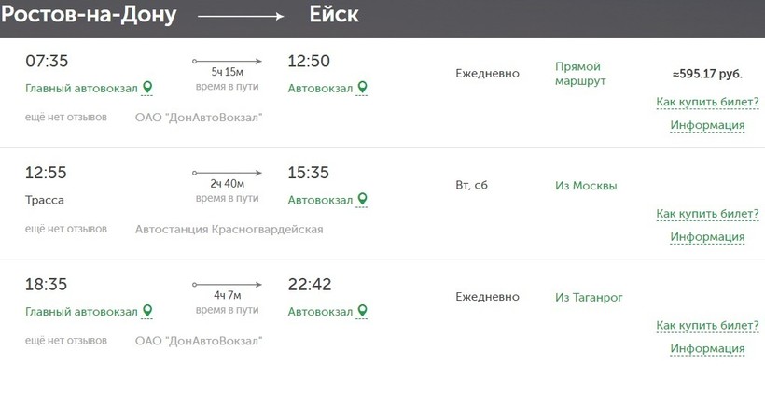Click map pin next to 22:42 Автовокзал
Viewport: 765px width, 407px height.
[363, 311]
